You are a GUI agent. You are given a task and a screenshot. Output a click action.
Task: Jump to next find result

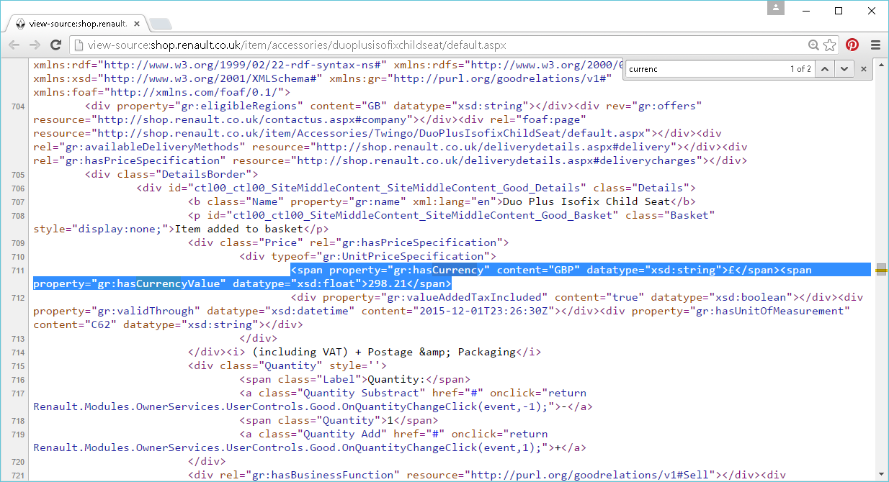[x=844, y=69]
